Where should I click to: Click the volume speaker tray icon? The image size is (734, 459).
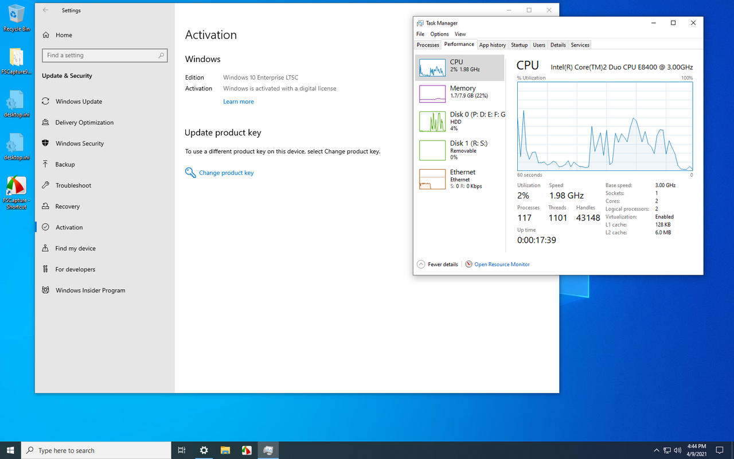(678, 450)
